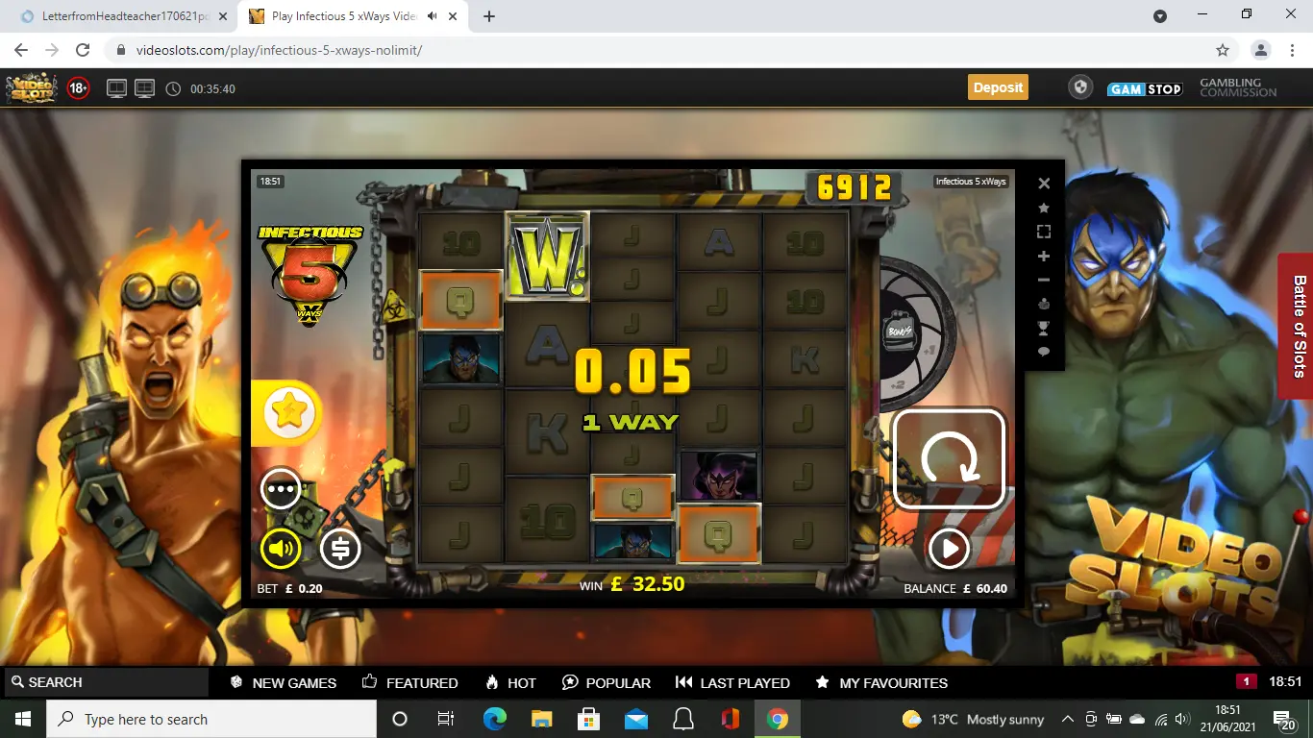Screen dimensions: 1313x738
Task: Go back in the browser
Action: coord(21,50)
